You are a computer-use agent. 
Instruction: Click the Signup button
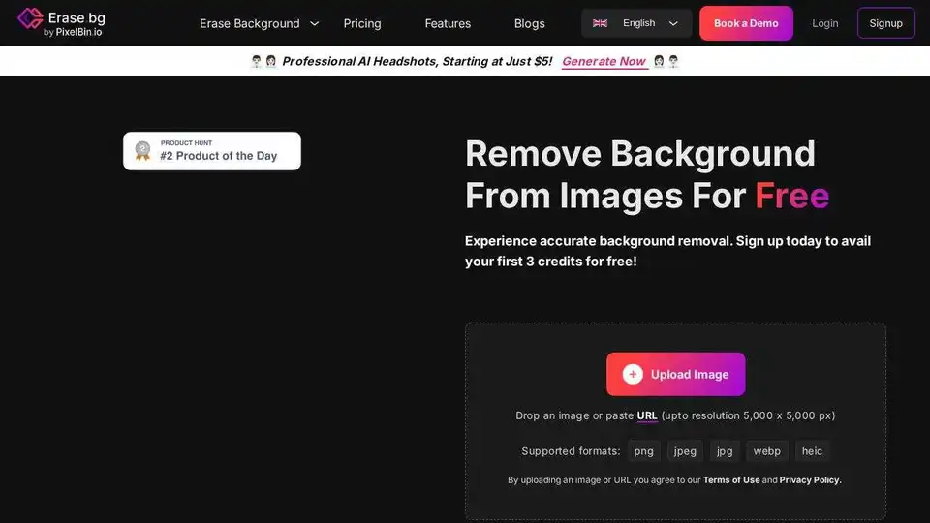point(885,23)
